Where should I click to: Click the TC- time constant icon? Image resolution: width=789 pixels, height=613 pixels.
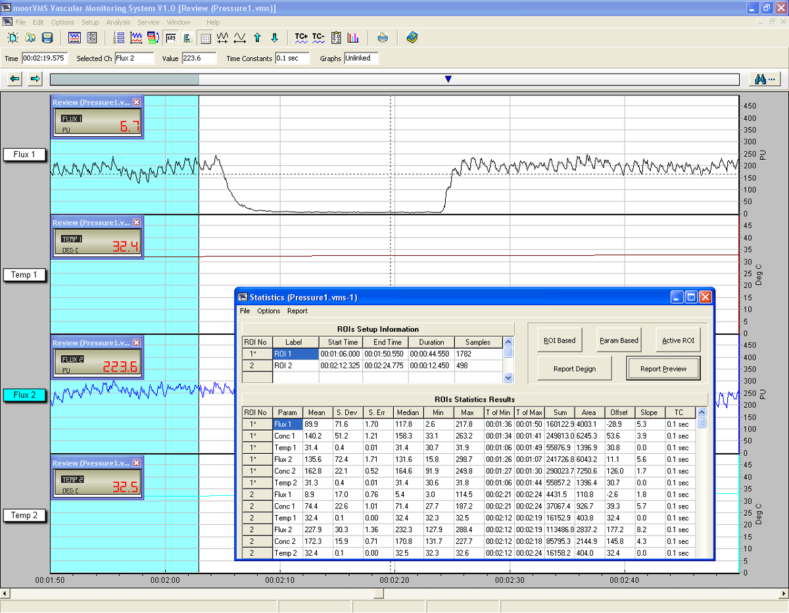coord(318,37)
